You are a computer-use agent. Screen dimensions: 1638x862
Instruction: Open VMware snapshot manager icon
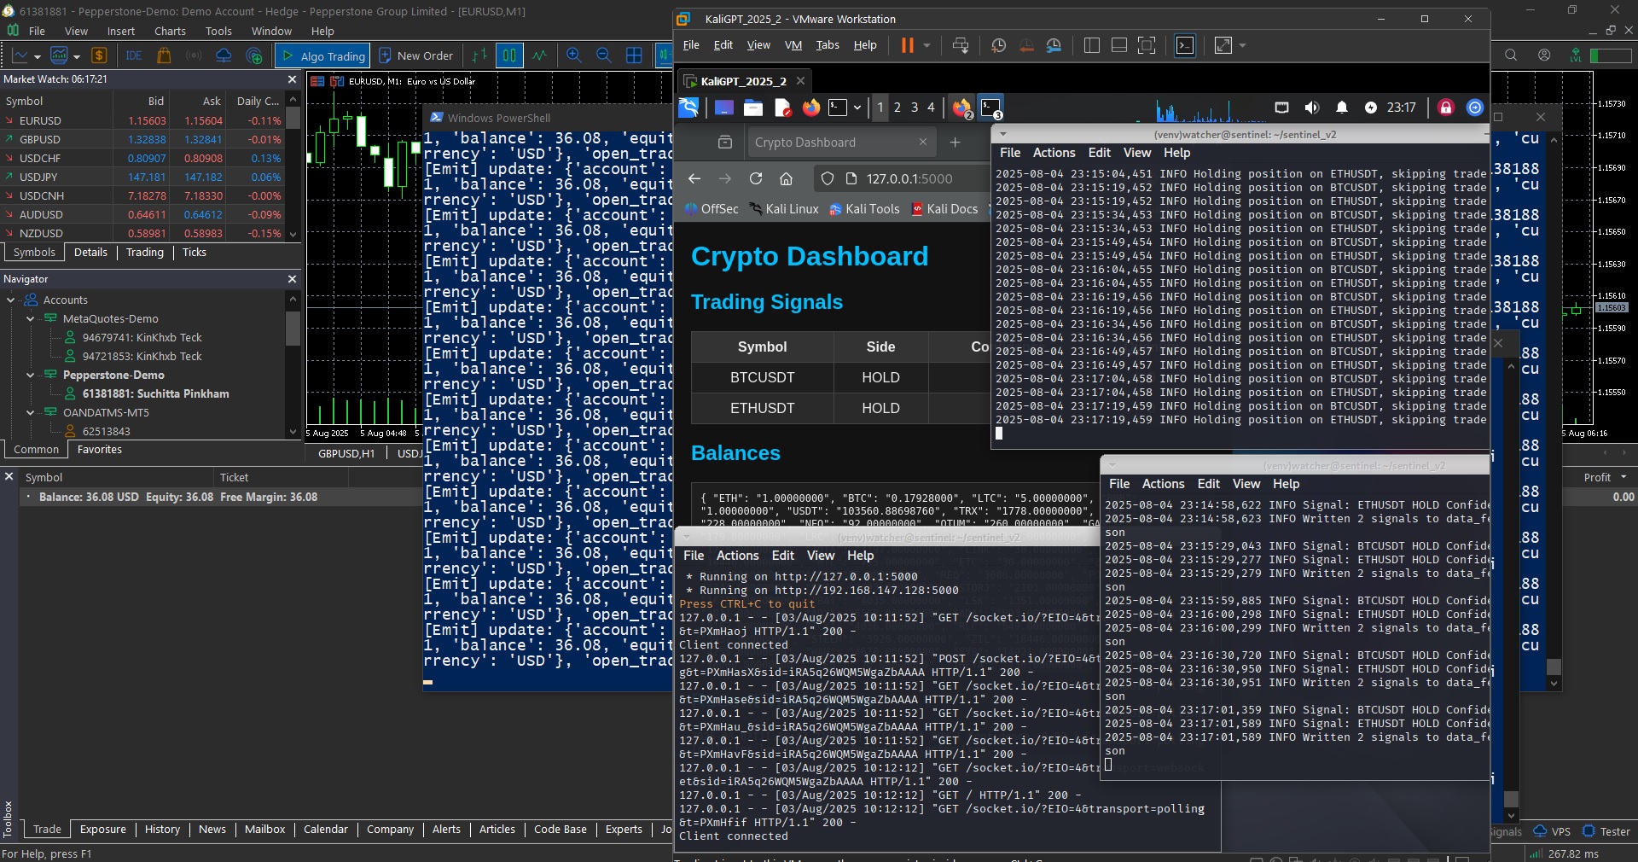pos(1054,45)
